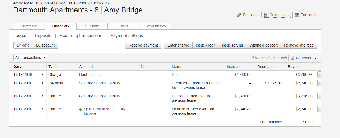Click side arrow on Balance carried over row
This screenshot has height=138, width=340.
click(319, 109)
